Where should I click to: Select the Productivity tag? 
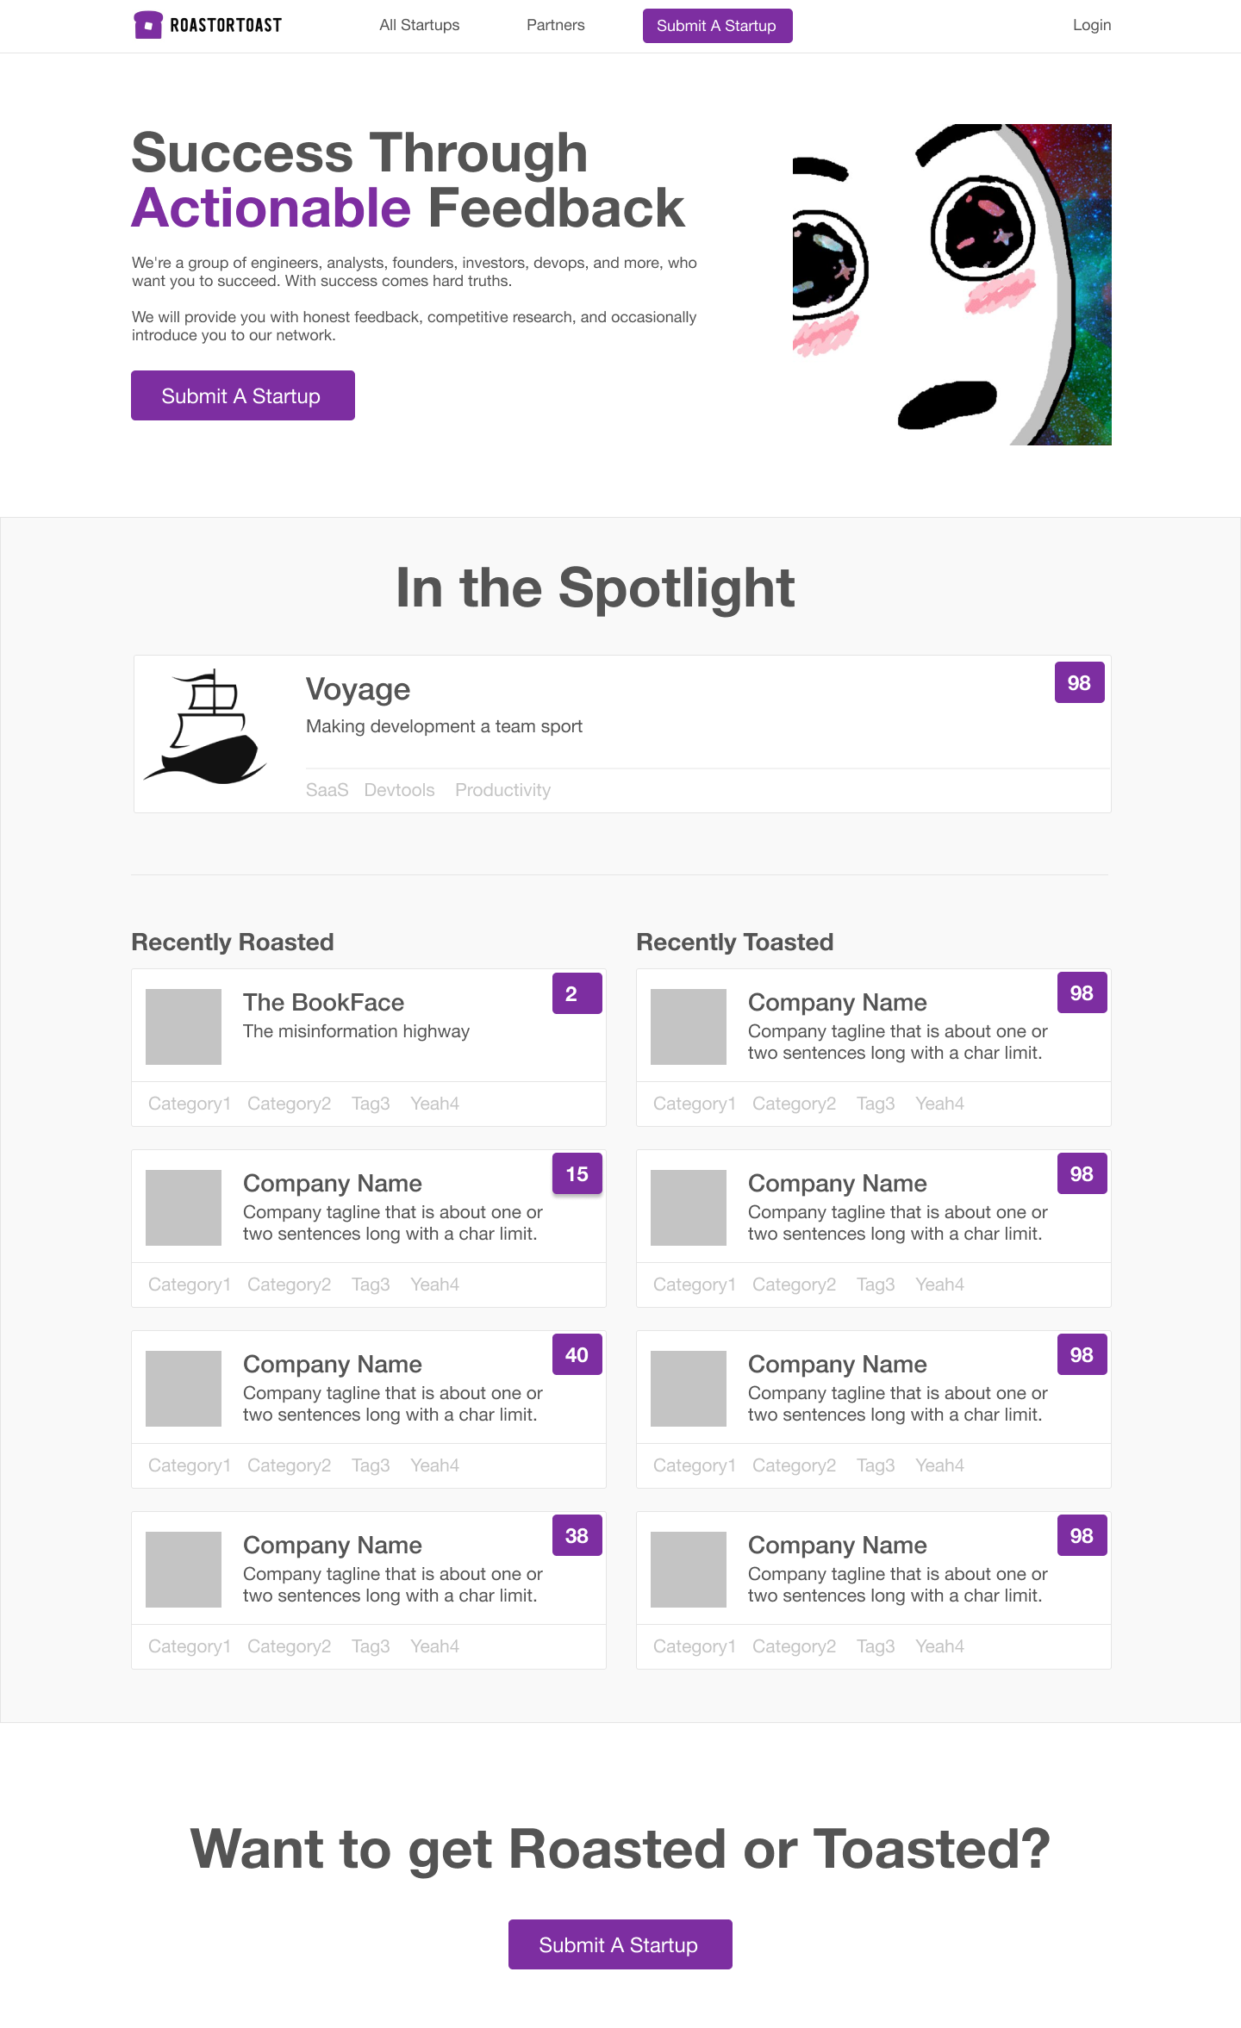tap(503, 790)
